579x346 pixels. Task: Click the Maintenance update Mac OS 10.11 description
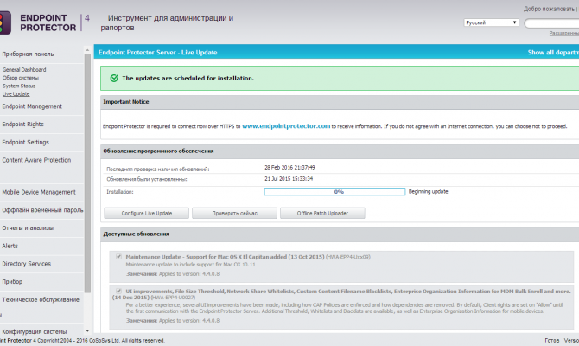(190, 265)
